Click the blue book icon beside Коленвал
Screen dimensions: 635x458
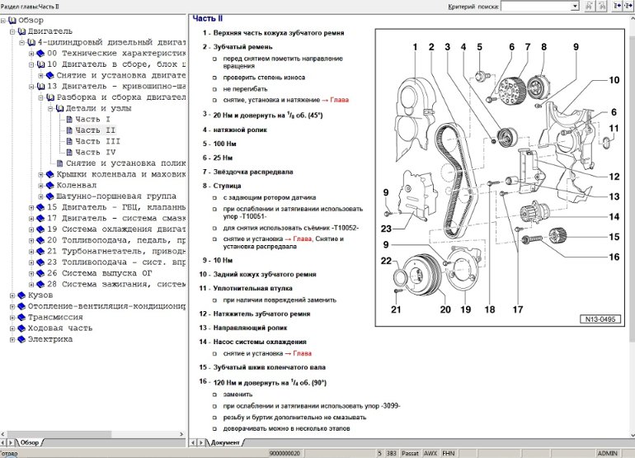click(x=49, y=185)
